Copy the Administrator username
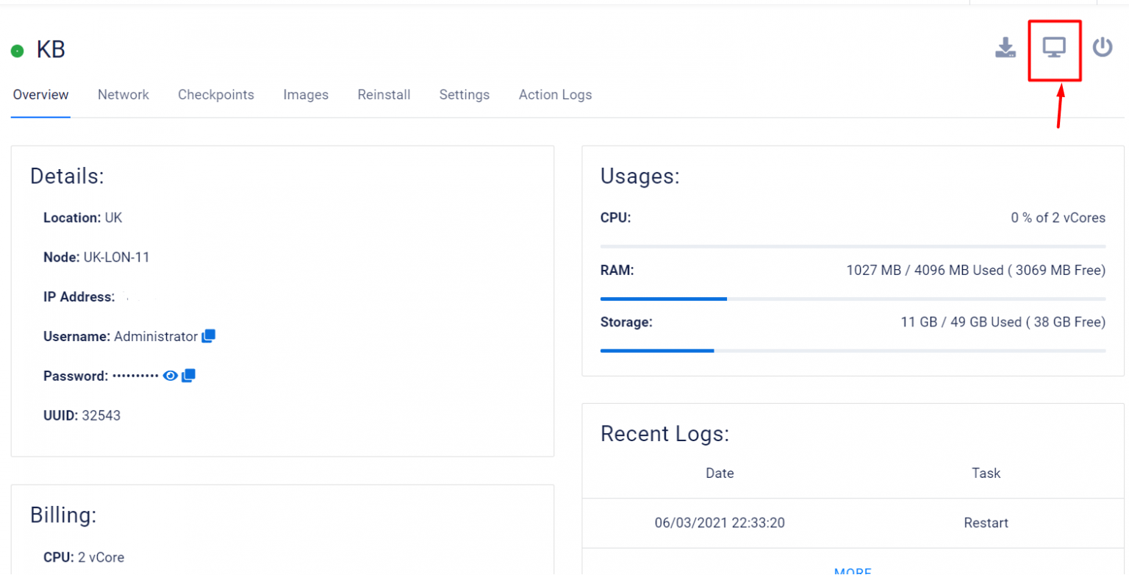Viewport: 1129px width, 575px height. click(209, 336)
